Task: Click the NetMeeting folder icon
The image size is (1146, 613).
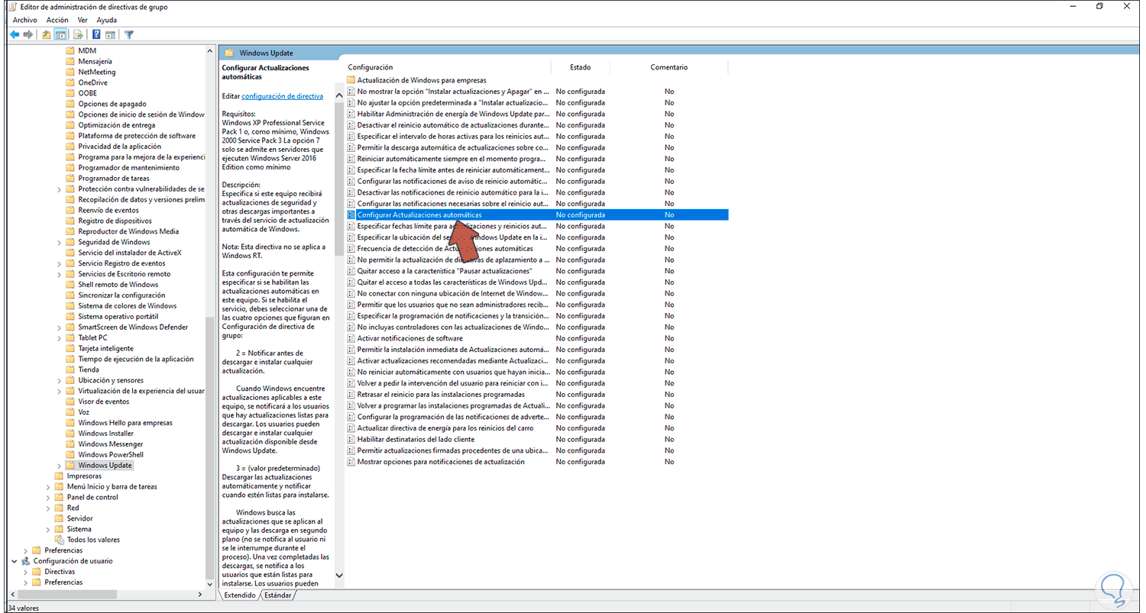Action: tap(70, 72)
